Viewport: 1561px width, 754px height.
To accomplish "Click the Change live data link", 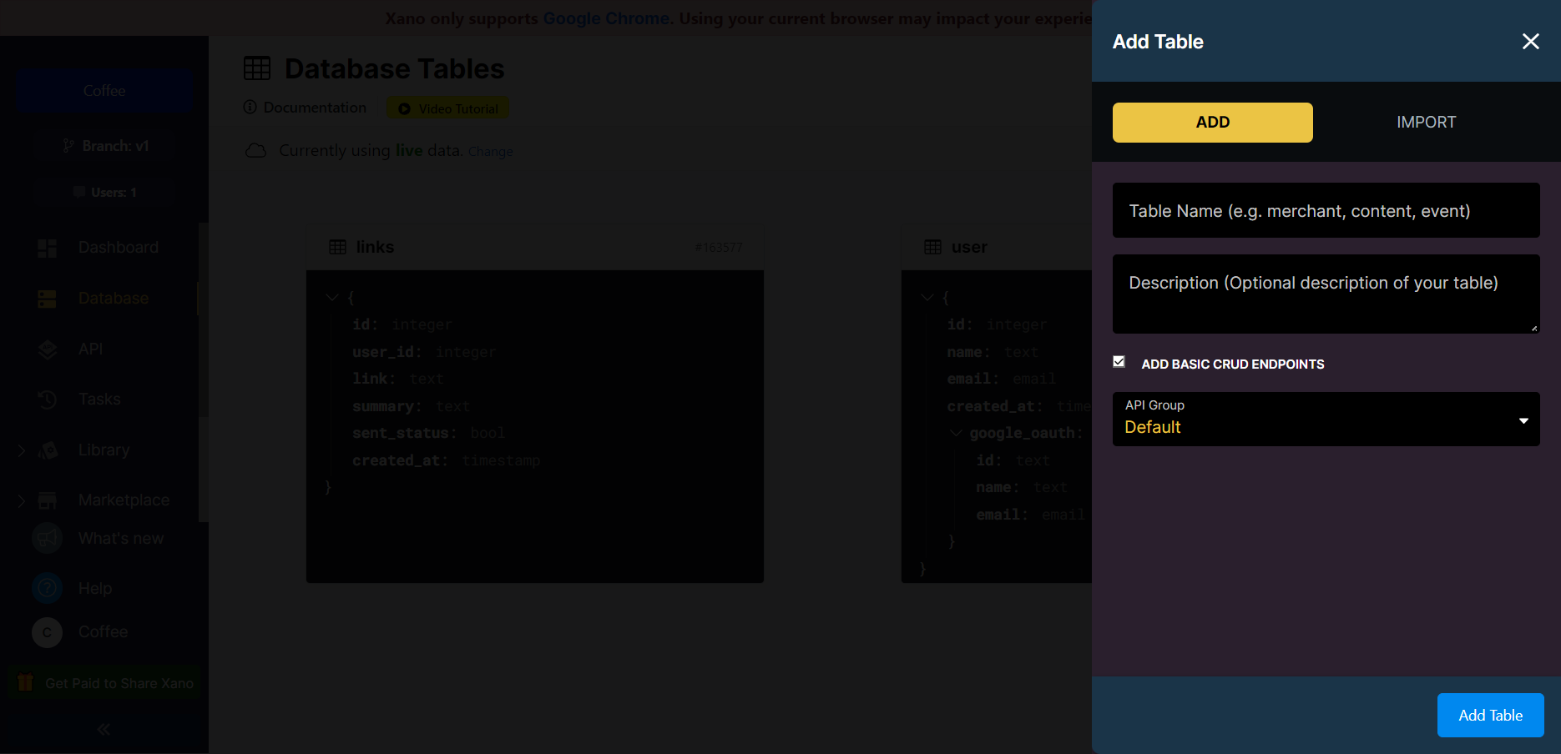I will 490,152.
